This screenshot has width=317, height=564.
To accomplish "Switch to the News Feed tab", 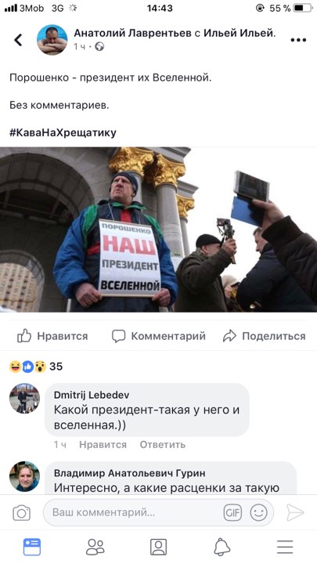I will pyautogui.click(x=32, y=547).
